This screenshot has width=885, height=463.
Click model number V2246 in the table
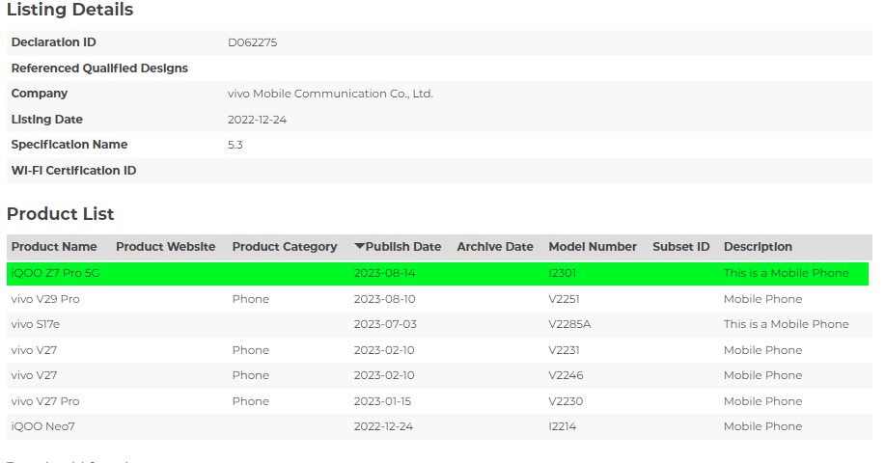point(567,375)
